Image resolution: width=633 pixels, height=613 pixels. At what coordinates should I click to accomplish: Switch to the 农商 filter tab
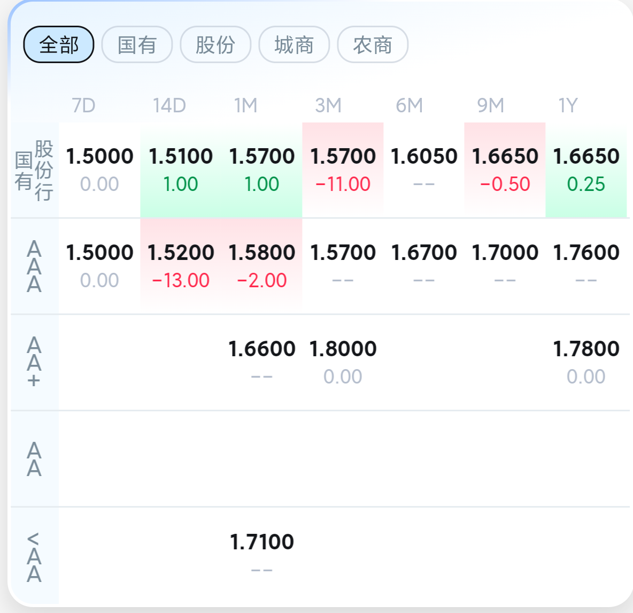coord(372,44)
